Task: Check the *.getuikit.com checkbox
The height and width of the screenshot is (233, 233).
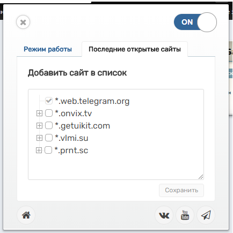Action: [49, 125]
